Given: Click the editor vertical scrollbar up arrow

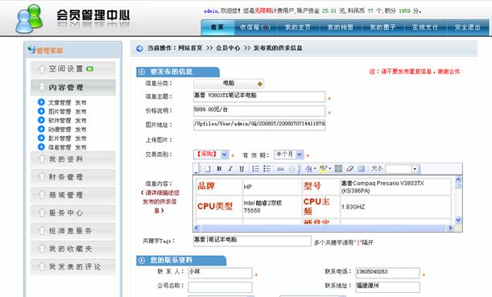Looking at the screenshot, I should tap(458, 179).
